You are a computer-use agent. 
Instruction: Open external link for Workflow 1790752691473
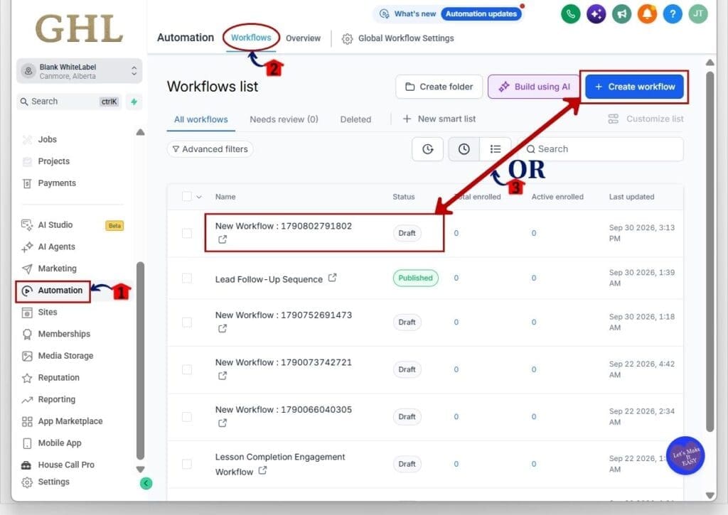[223, 328]
